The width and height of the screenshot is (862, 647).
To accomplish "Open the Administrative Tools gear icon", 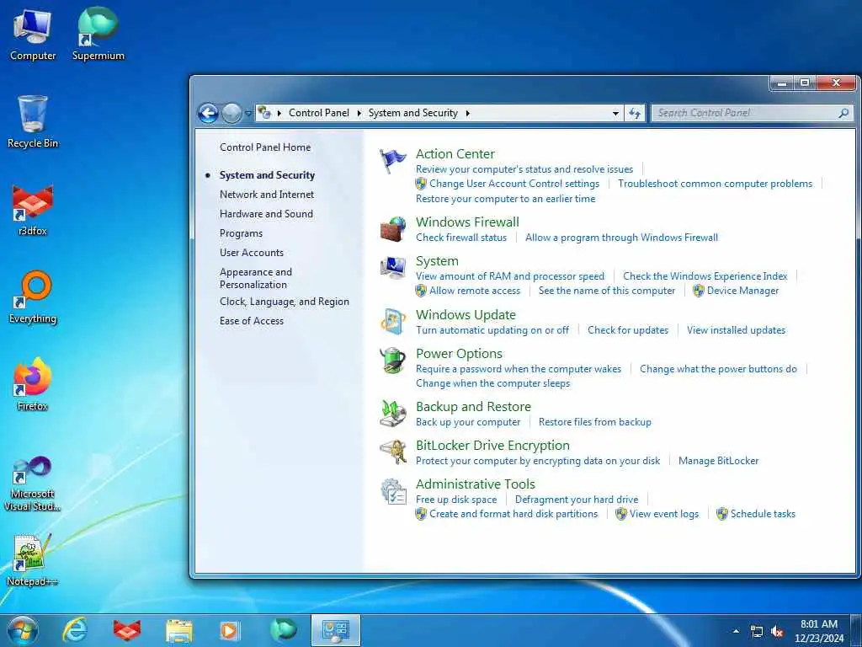I will coord(392,491).
